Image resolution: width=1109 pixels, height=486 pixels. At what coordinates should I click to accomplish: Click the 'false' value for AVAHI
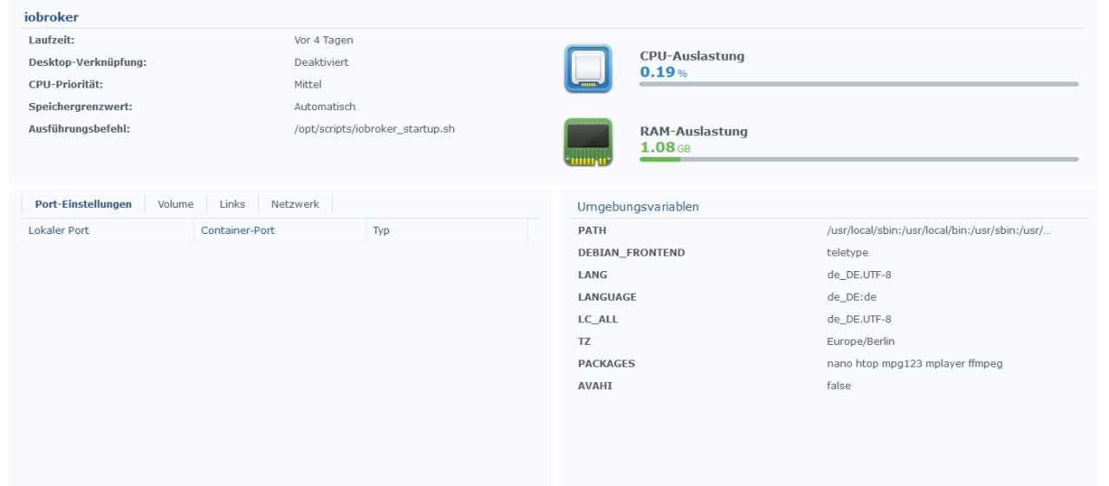(839, 386)
